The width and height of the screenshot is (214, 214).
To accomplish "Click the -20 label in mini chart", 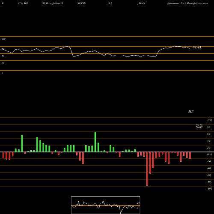I will [138, 203].
